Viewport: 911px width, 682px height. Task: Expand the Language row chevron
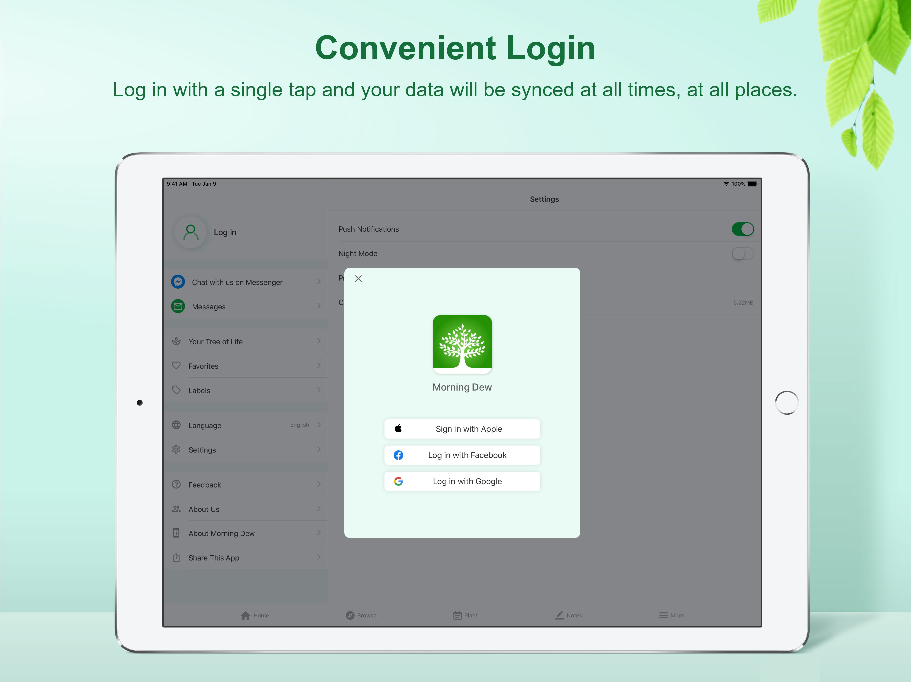pos(319,425)
